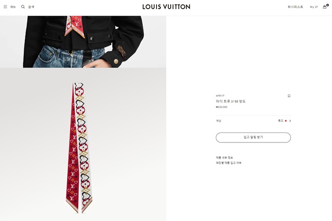Click the magnifying glass search icon
The image size is (332, 221).
(23, 7)
